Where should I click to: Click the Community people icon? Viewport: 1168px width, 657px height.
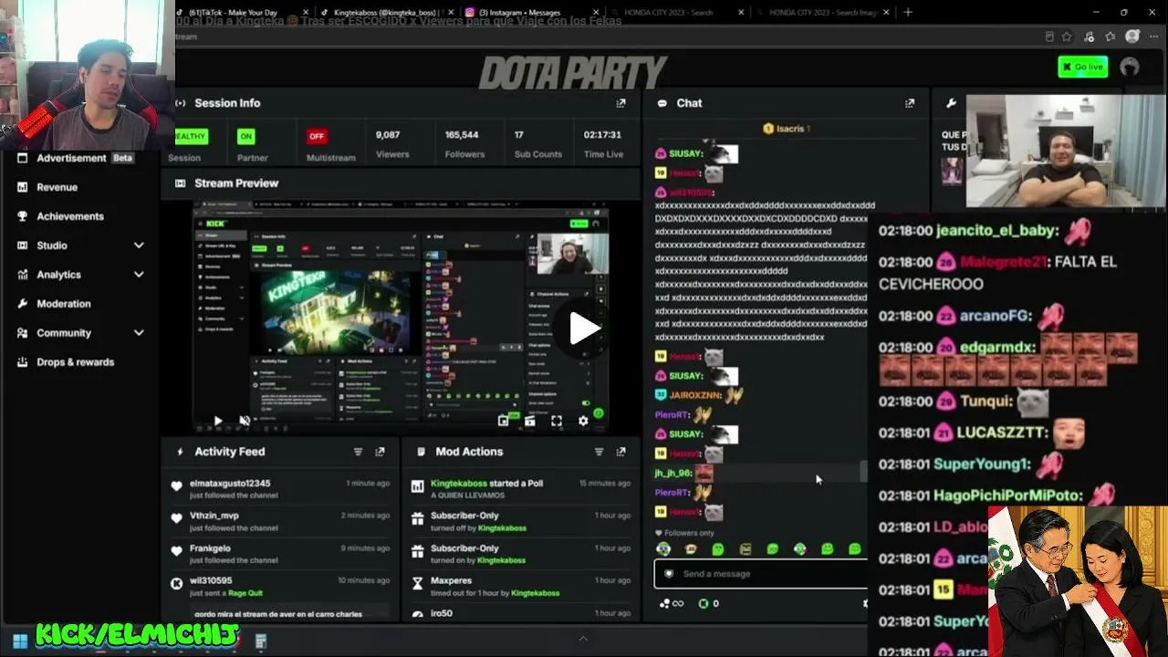click(22, 333)
